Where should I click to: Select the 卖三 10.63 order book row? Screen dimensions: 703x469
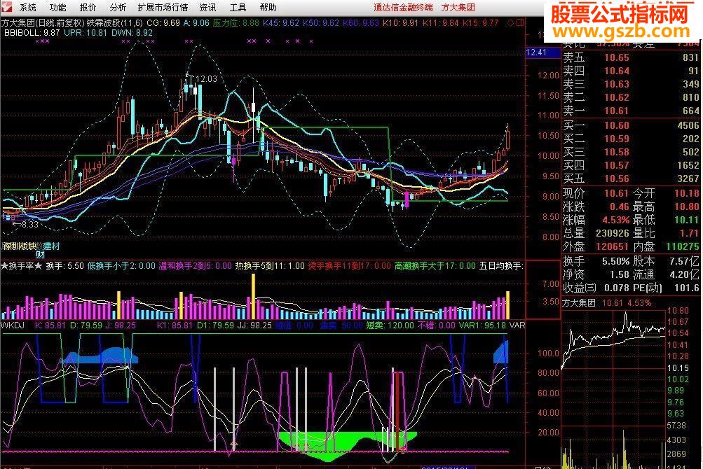tap(631, 84)
